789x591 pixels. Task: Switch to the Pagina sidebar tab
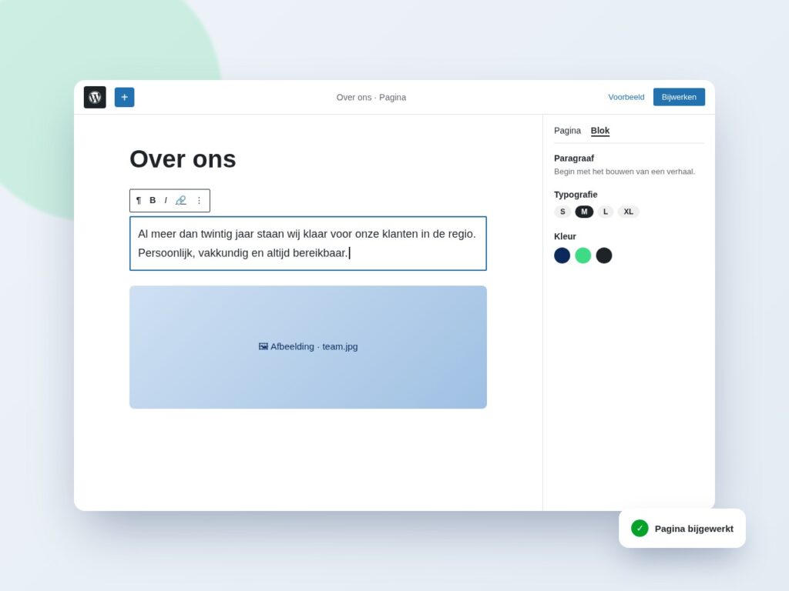pos(567,131)
